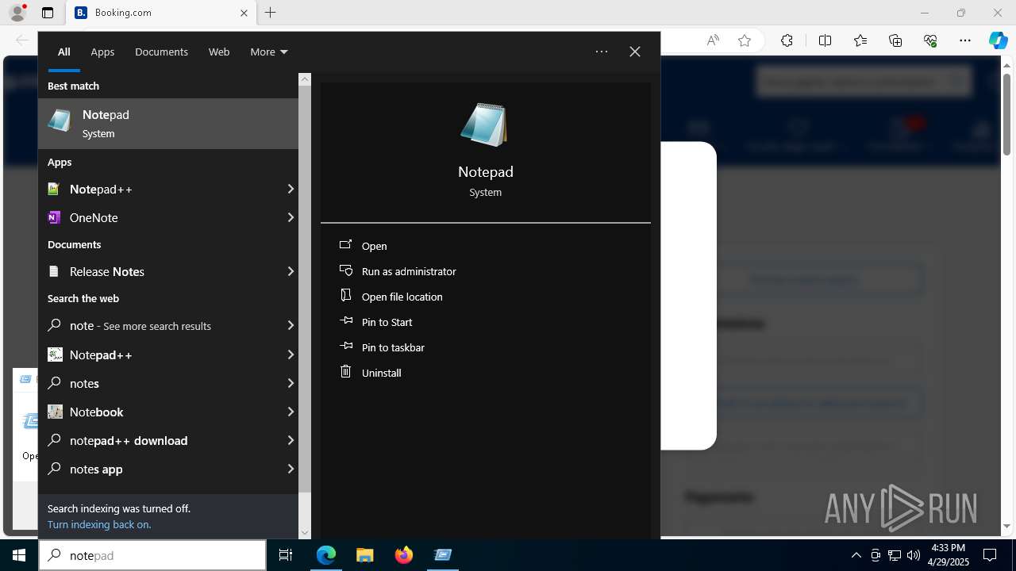The image size is (1016, 571).
Task: Open Edge Browser essentials icon
Action: tap(930, 40)
